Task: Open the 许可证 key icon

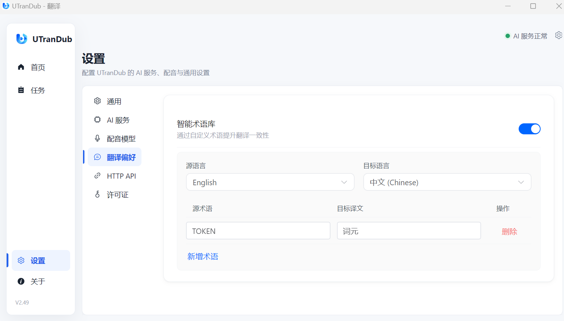Action: [x=97, y=194]
